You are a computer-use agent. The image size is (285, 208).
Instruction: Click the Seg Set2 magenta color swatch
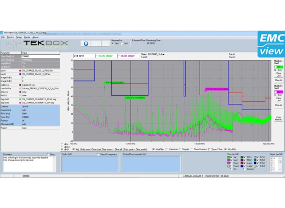(x=20, y=103)
